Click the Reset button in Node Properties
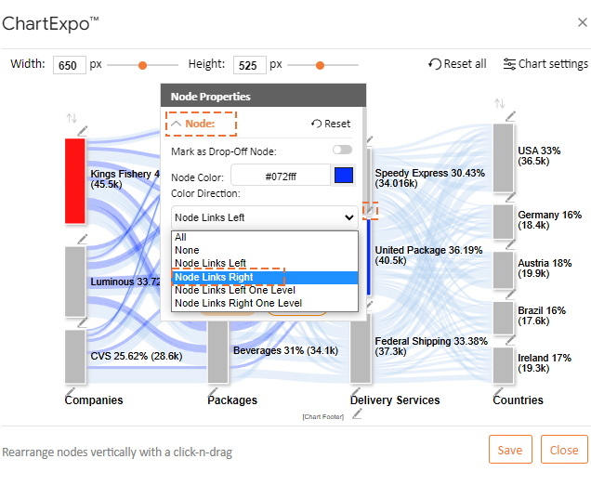The width and height of the screenshot is (591, 485). (331, 124)
